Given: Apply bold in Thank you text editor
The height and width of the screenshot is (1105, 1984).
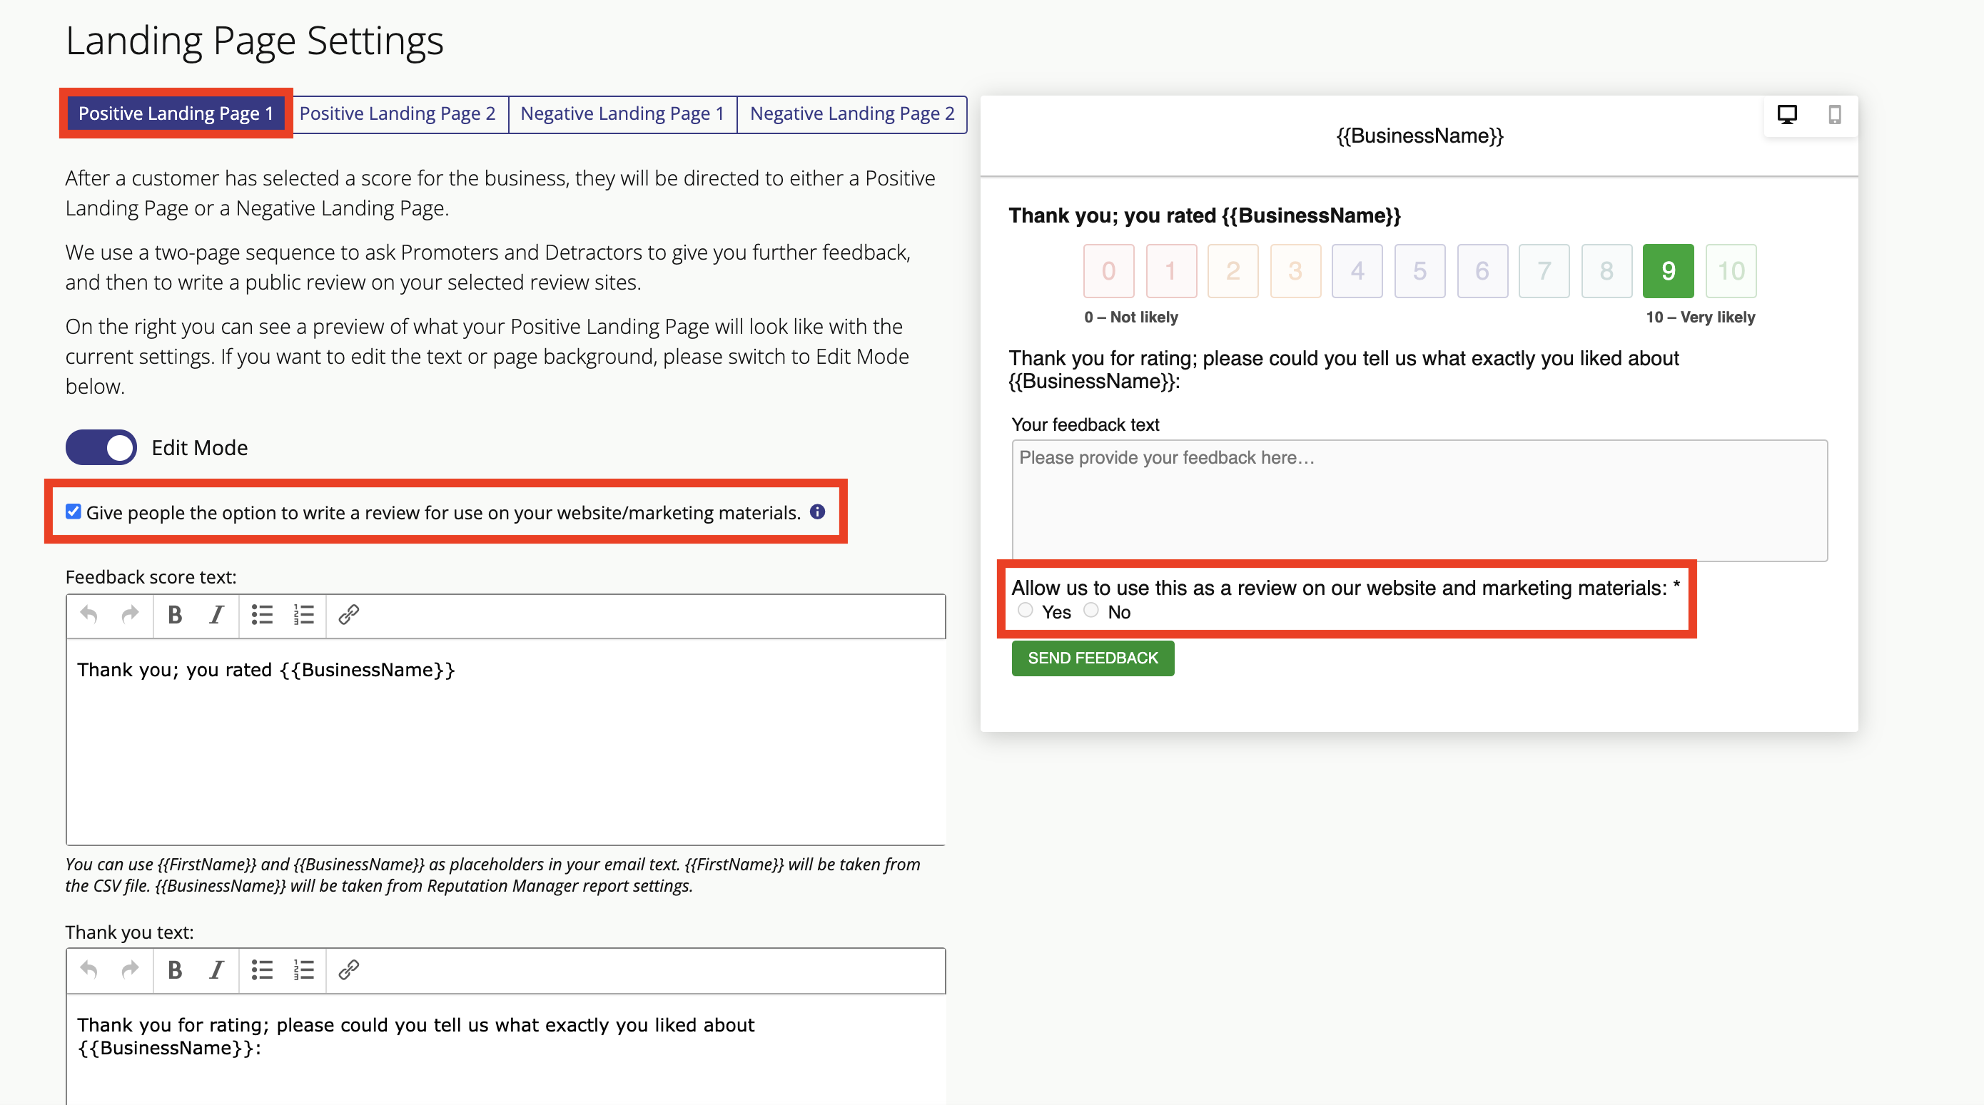Looking at the screenshot, I should [x=175, y=969].
